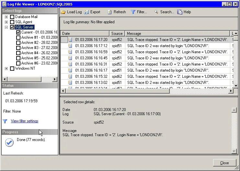The width and height of the screenshot is (240, 171).
Task: Click the log icon of row 16:16:31
Action: pyautogui.click(x=70, y=64)
